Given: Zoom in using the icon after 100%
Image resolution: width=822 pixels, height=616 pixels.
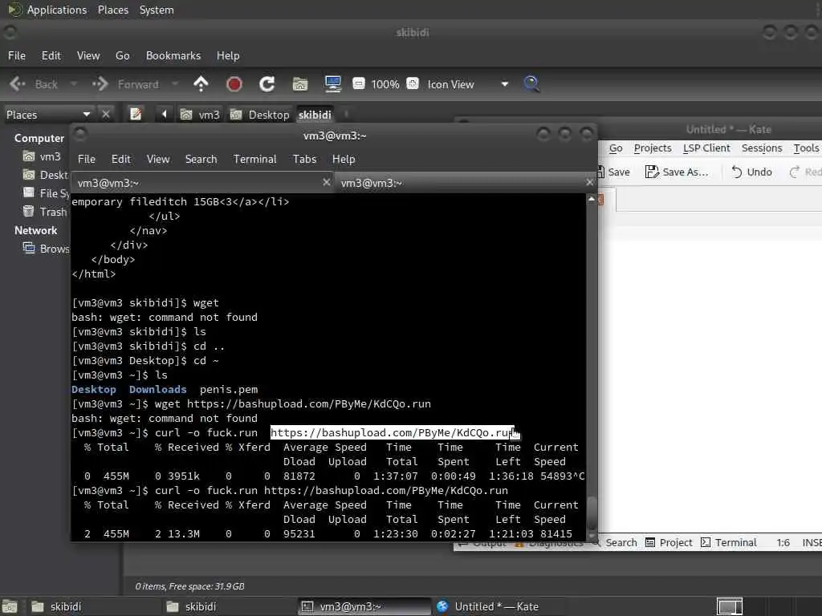Looking at the screenshot, I should (x=413, y=83).
